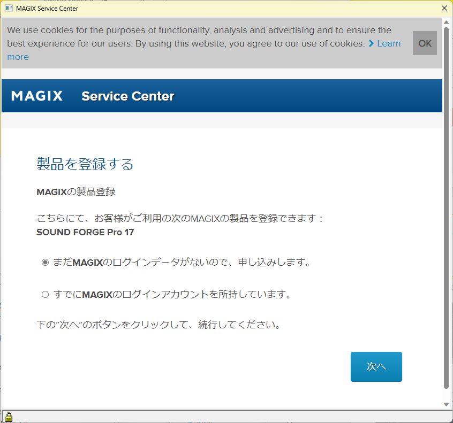The height and width of the screenshot is (423, 453).
Task: Accept cookies with the OK button
Action: click(425, 43)
